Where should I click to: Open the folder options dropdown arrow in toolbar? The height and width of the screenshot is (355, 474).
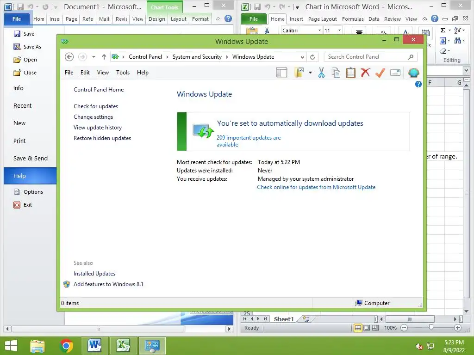click(x=310, y=73)
